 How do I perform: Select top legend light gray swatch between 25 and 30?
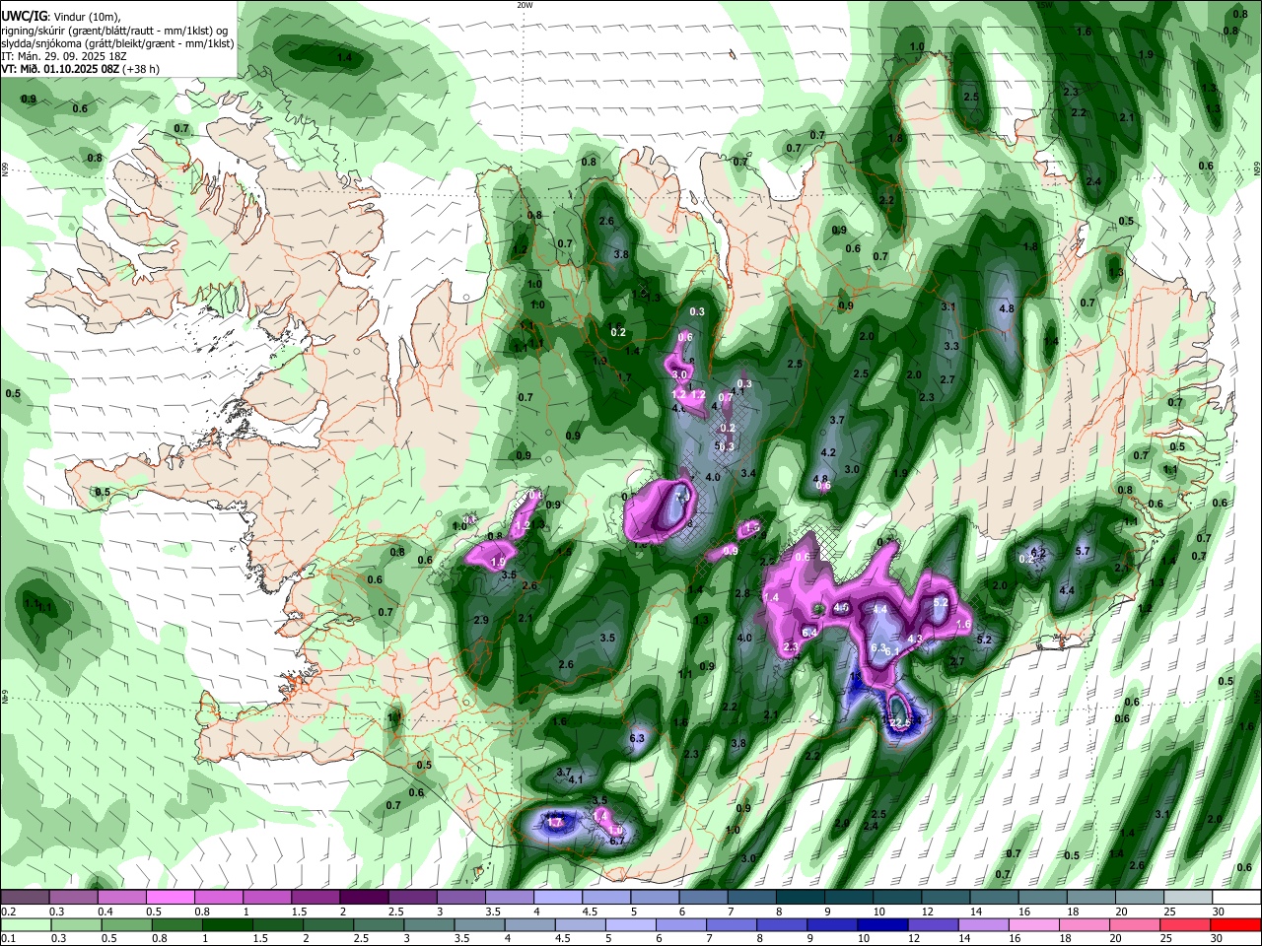(x=1189, y=897)
